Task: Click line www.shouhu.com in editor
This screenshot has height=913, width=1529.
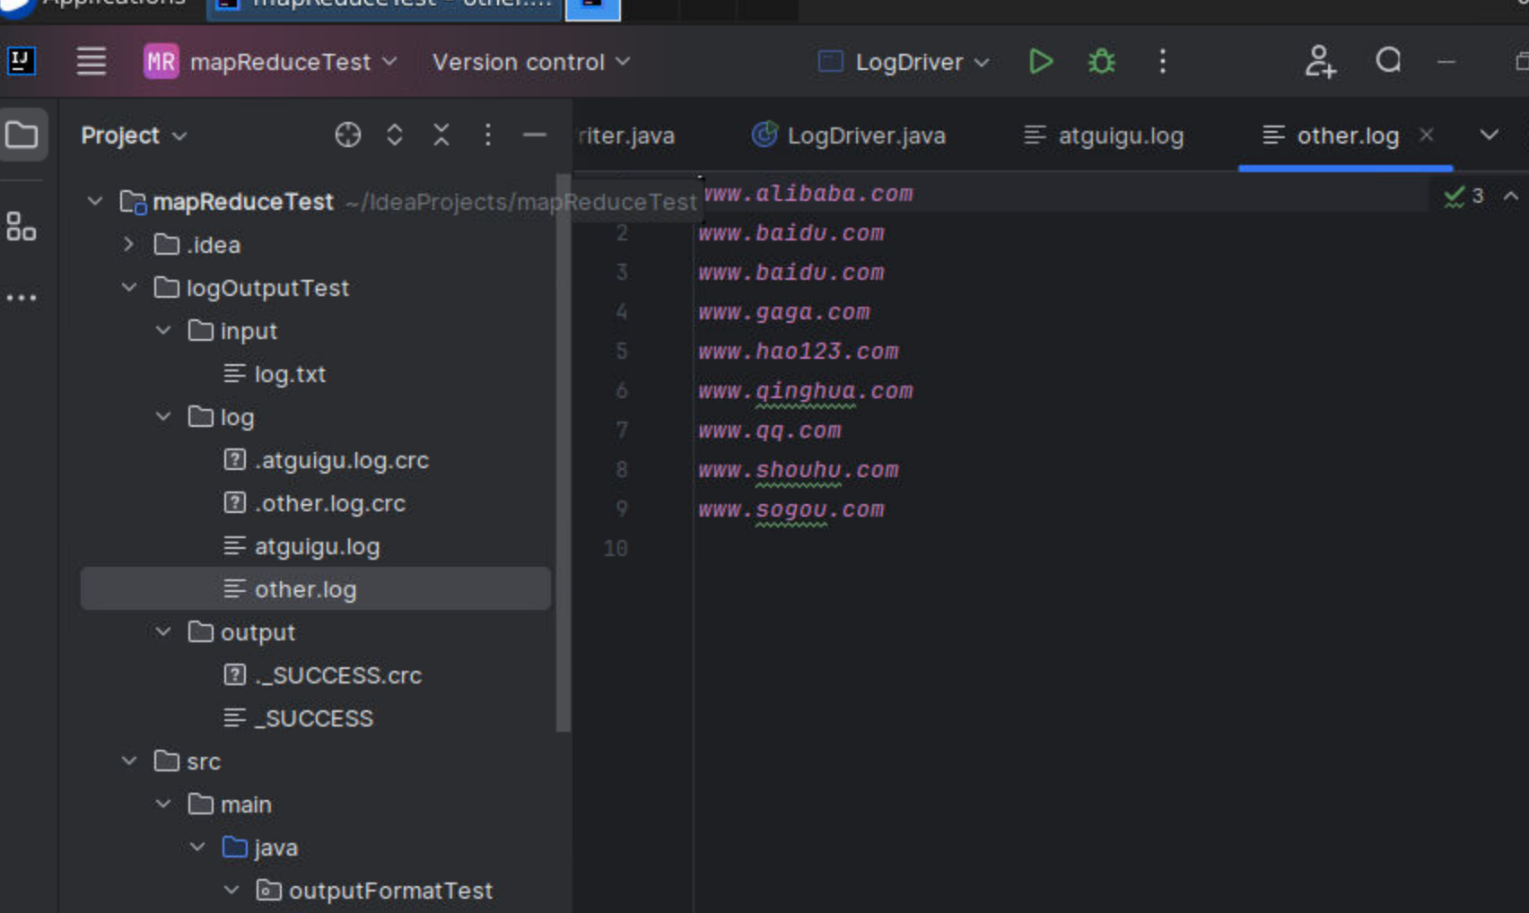Action: point(799,470)
